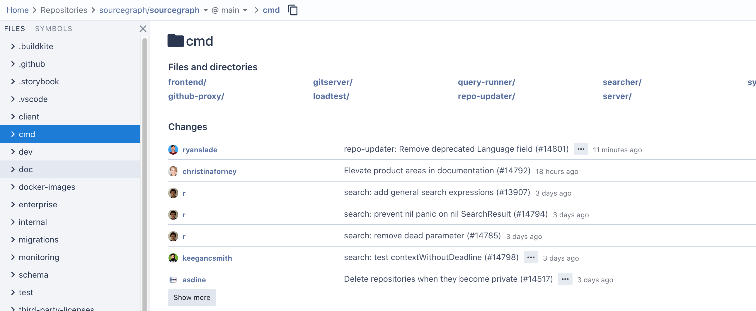The height and width of the screenshot is (311, 756).
Task: Click the avatar beside the #14794 commit
Action: (x=173, y=215)
